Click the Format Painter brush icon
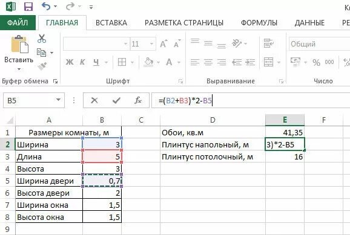 click(x=42, y=66)
